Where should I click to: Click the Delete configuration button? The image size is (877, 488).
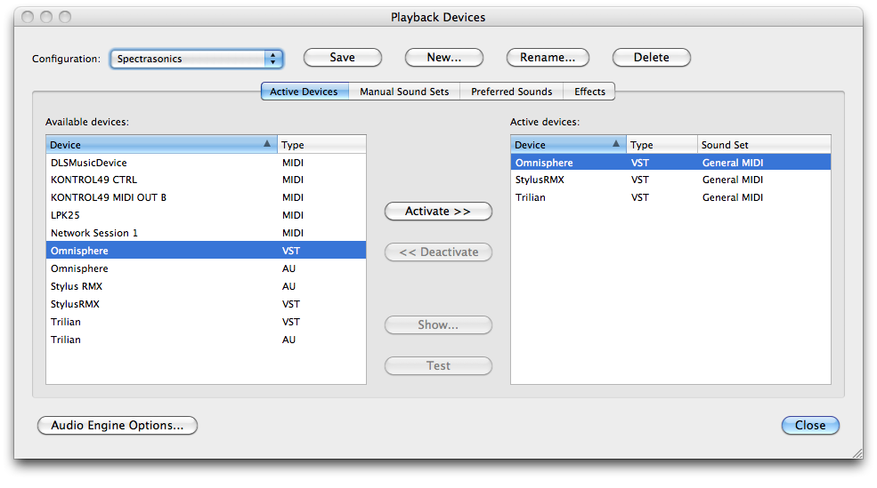click(x=652, y=58)
